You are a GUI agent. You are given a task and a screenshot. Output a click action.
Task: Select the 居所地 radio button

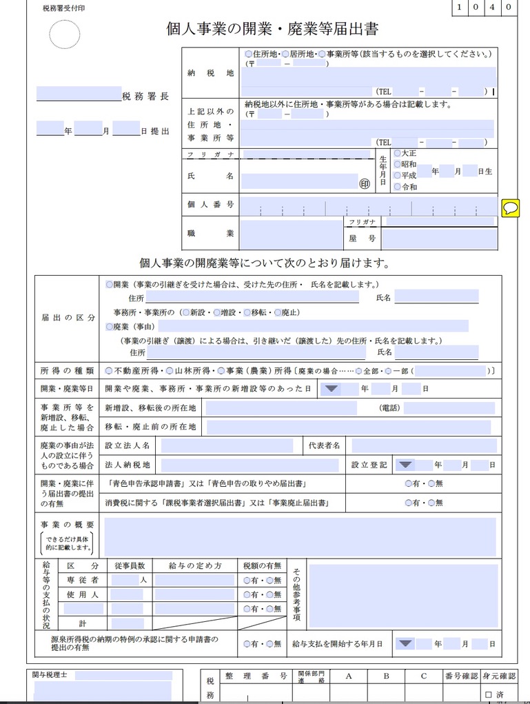click(x=285, y=54)
